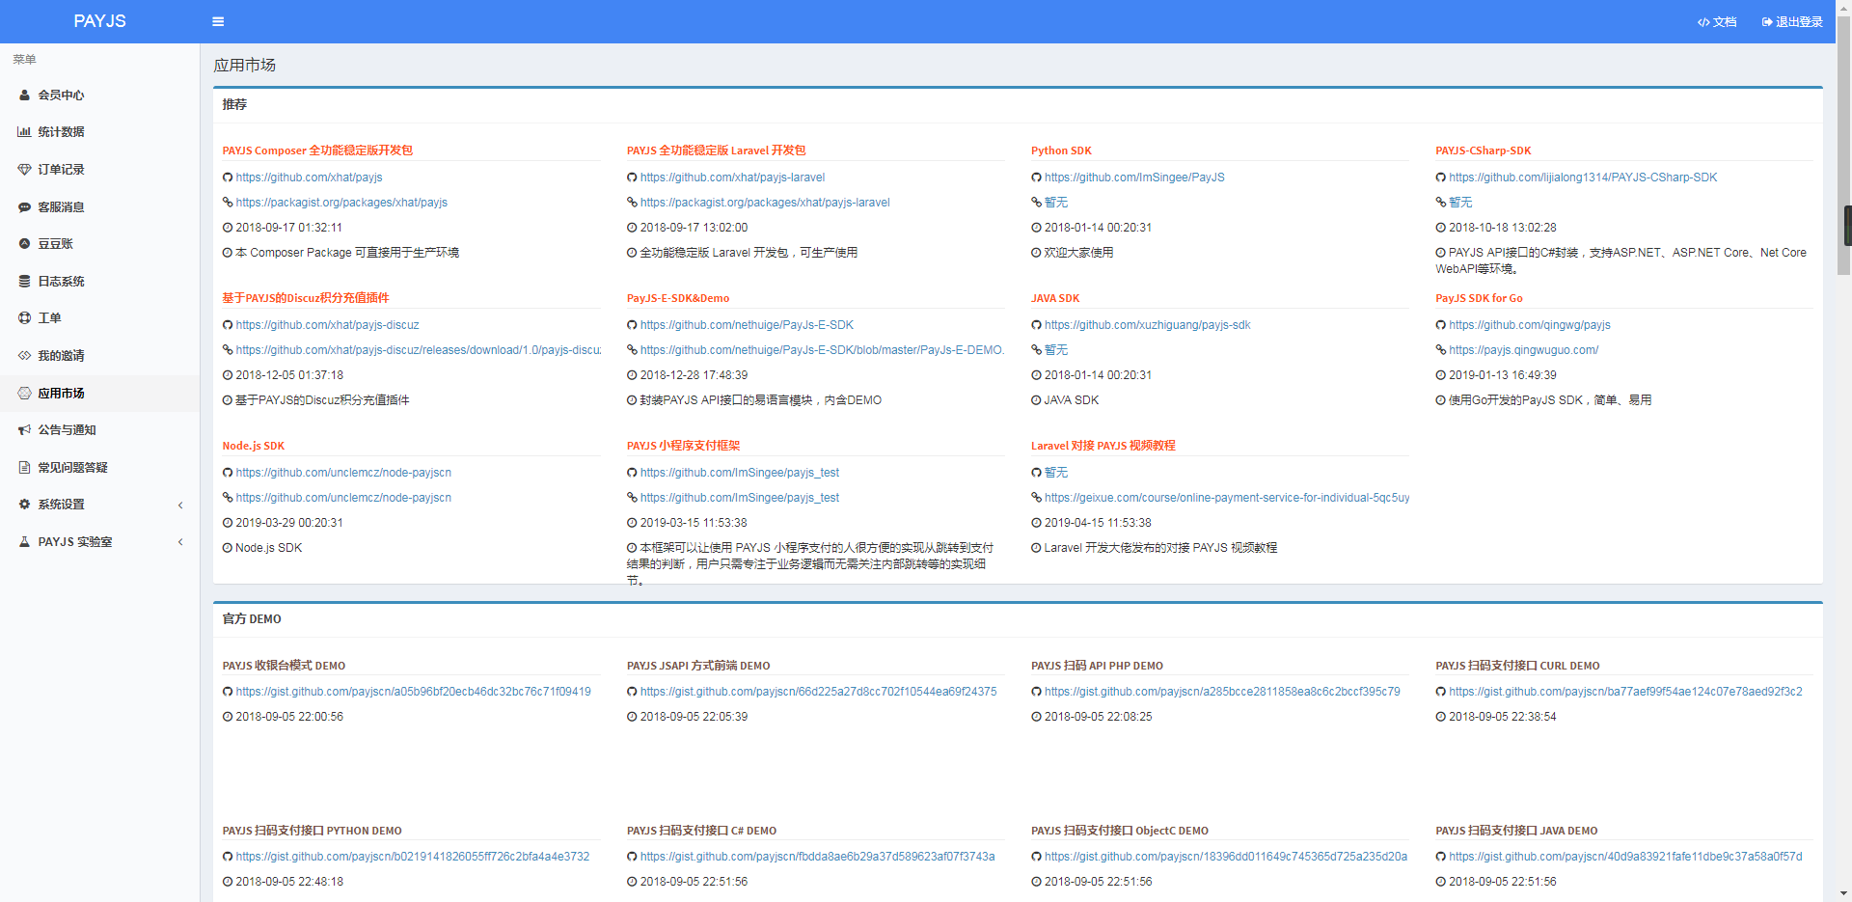Click GitHub icon beside PAYJS-CSharp-SDK link
This screenshot has height=902, width=1852.
tap(1440, 178)
